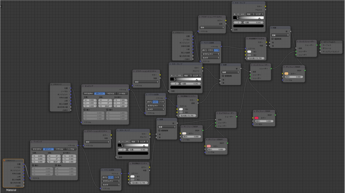
Task: Open orange color swatch in Diffuse BSDF node
Action: click(x=286, y=74)
